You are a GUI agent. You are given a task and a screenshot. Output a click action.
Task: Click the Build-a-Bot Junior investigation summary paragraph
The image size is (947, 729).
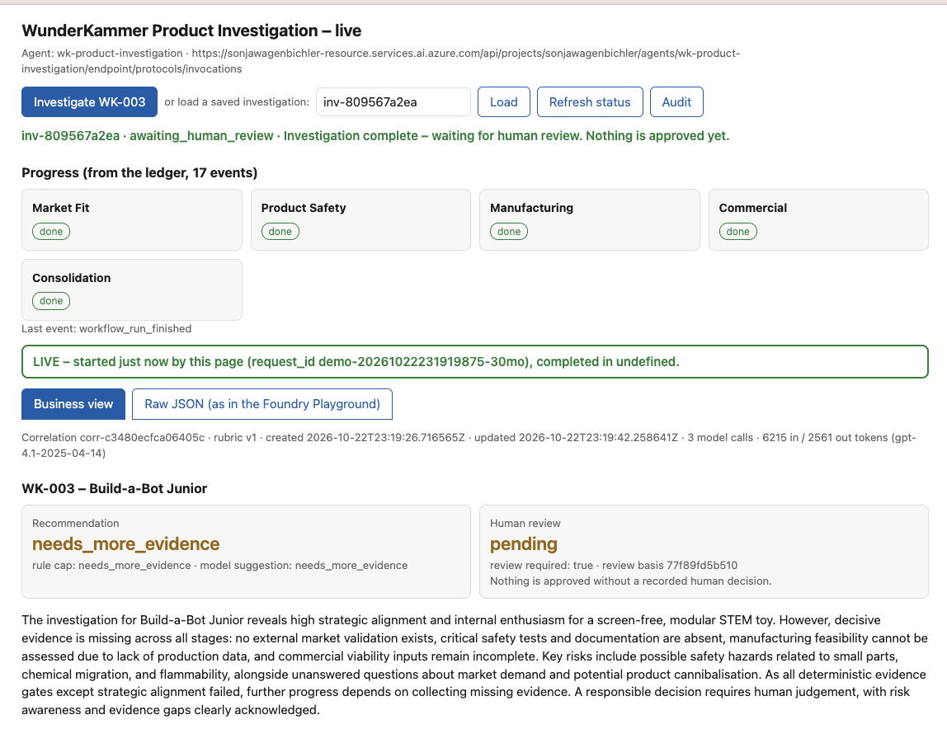pos(474,665)
